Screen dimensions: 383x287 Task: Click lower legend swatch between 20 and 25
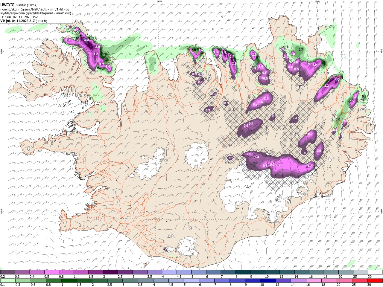(x=344, y=280)
